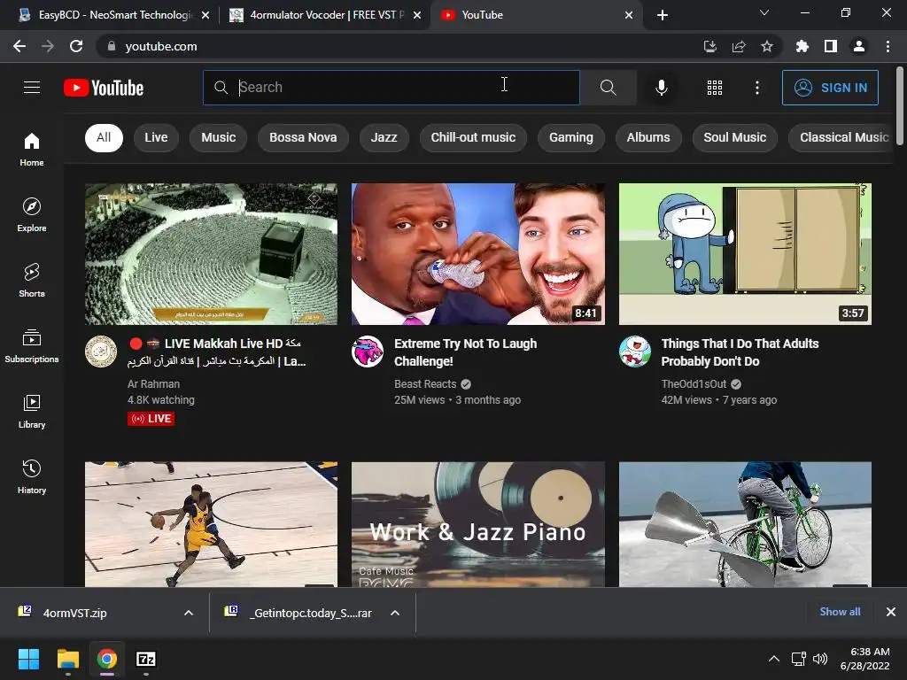Click the search magnifier button

pyautogui.click(x=608, y=88)
